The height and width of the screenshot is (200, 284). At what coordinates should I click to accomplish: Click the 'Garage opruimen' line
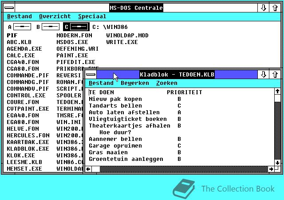click(115, 146)
